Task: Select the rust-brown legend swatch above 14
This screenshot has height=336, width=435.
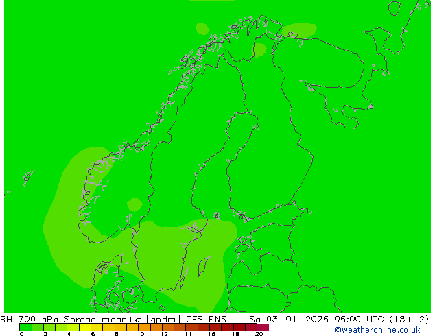Action: [192, 327]
